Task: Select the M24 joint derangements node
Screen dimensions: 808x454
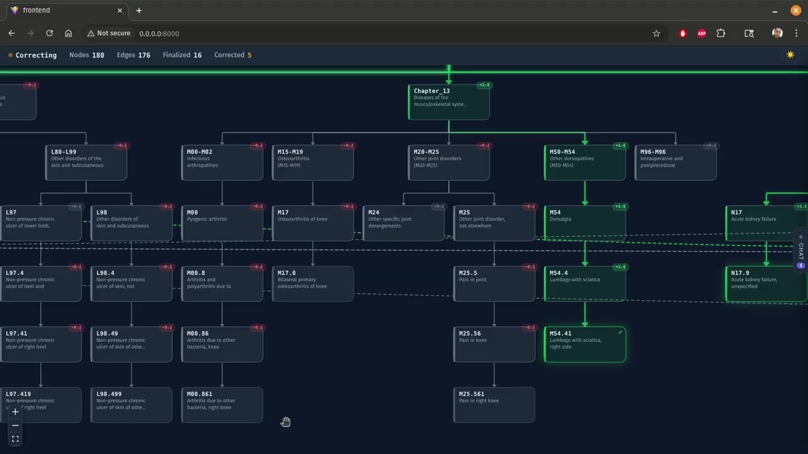Action: [x=404, y=223]
